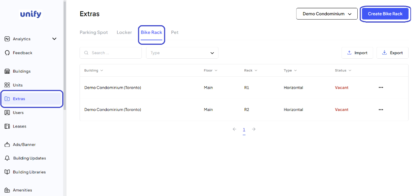412x196 pixels.
Task: Open the Type filter dropdown
Action: (x=182, y=53)
